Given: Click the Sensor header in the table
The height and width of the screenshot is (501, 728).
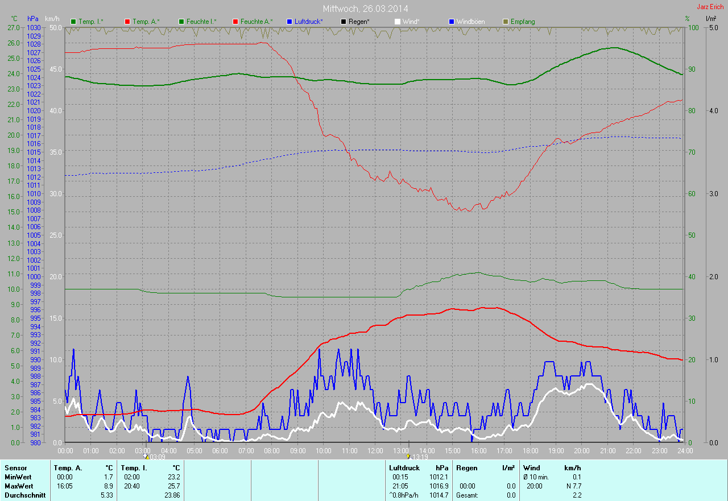Looking at the screenshot, I should pos(15,467).
